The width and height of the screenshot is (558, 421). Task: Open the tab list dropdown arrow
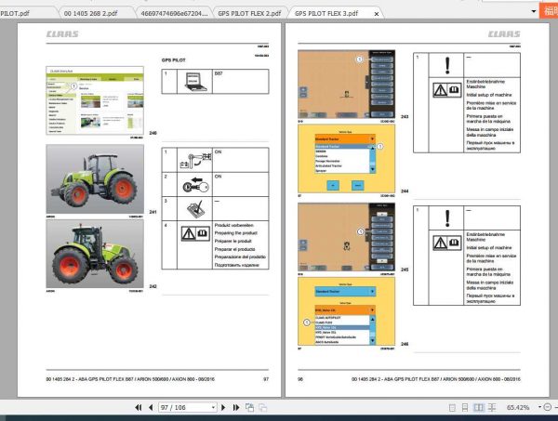click(534, 11)
